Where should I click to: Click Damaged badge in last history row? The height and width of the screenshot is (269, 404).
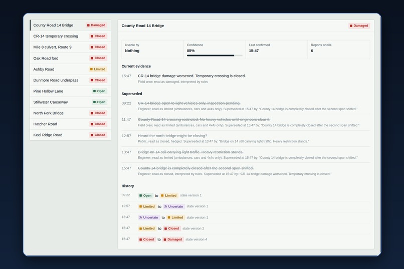pos(173,239)
